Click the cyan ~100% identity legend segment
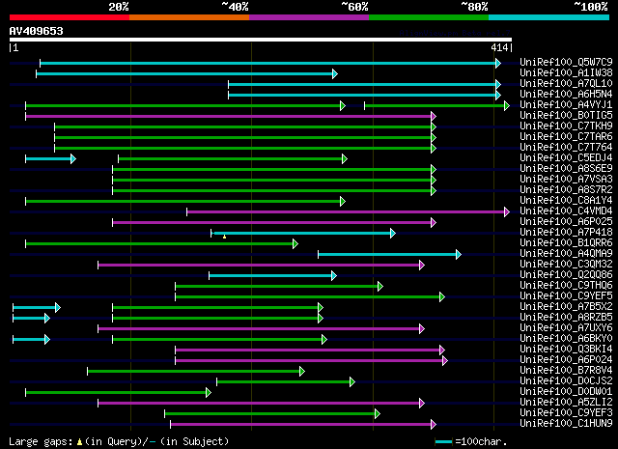This screenshot has width=618, height=449. click(549, 17)
